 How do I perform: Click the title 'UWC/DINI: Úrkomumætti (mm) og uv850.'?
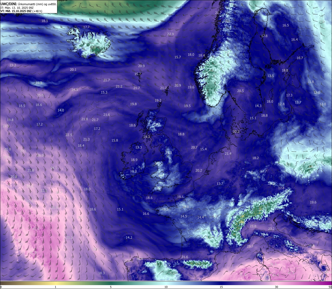pyautogui.click(x=28, y=4)
